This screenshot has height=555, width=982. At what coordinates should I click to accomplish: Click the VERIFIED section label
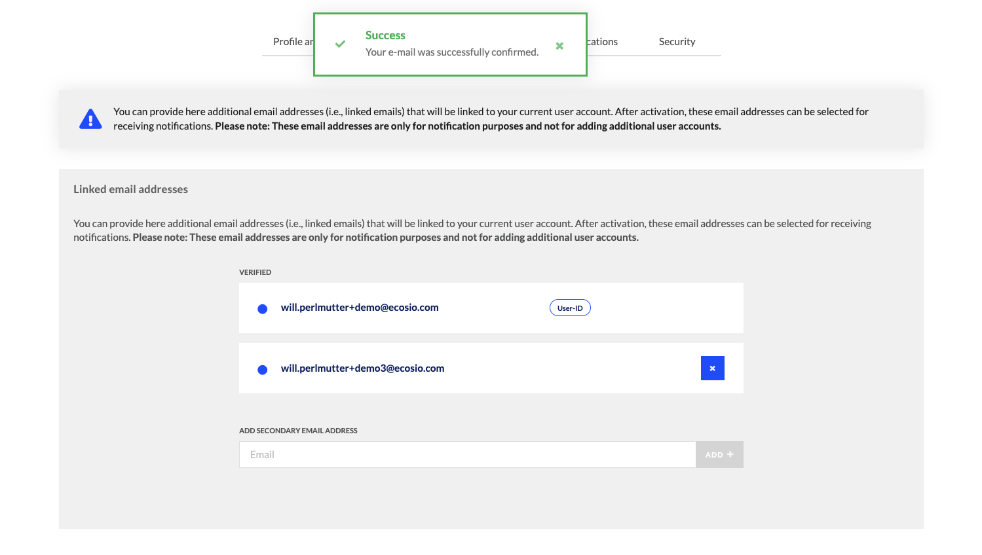(255, 272)
